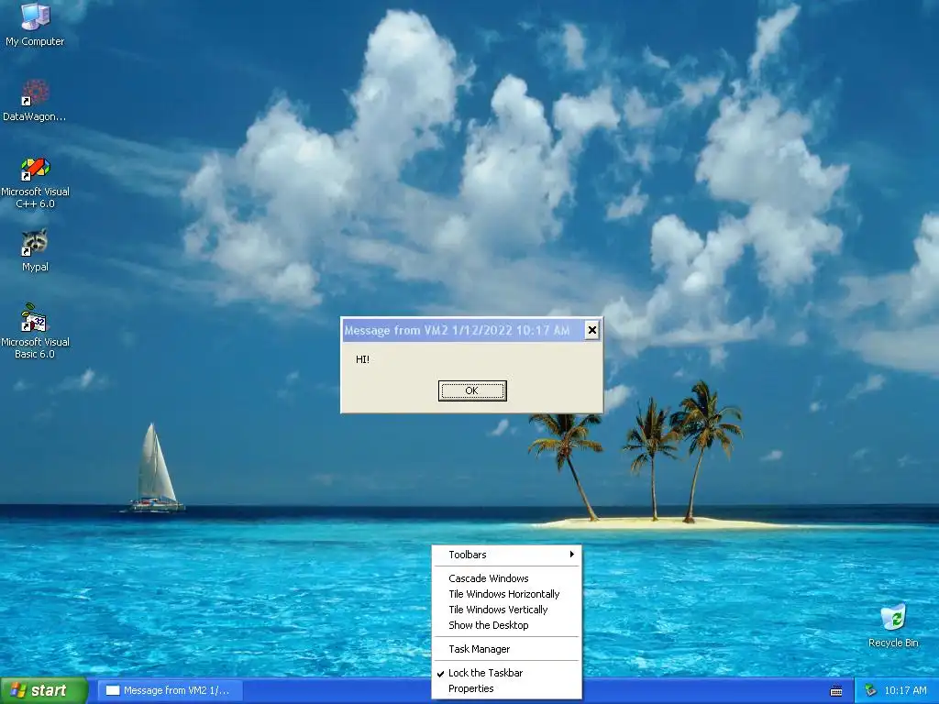939x704 pixels.
Task: Expand the Toolbars submenu
Action: (506, 555)
